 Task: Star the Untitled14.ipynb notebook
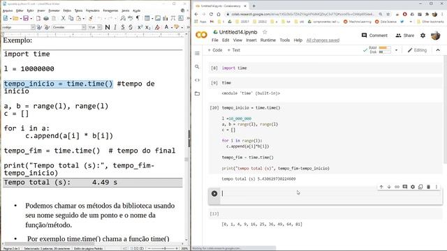pos(265,32)
